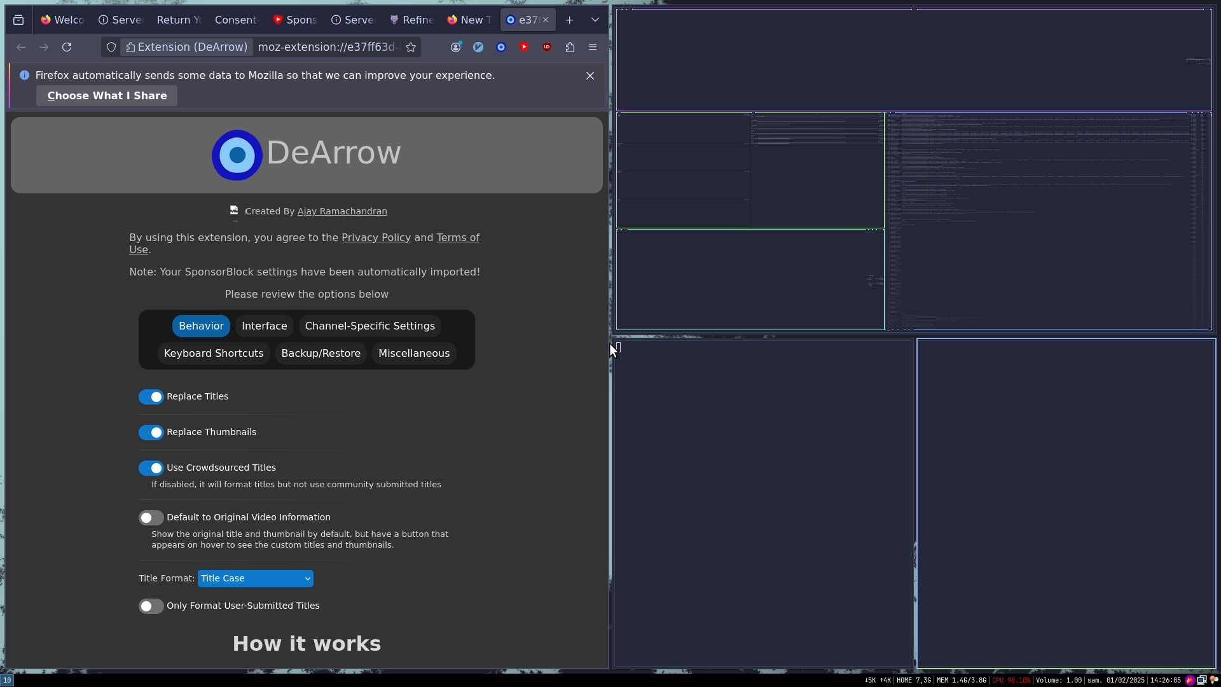Image resolution: width=1221 pixels, height=687 pixels.
Task: Enable Default to Original Video Information
Action: (x=151, y=518)
